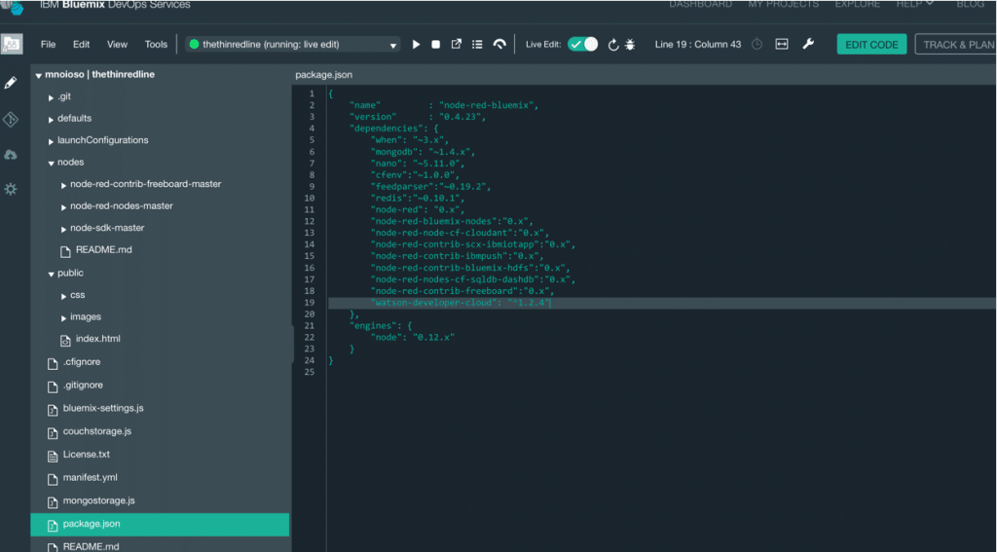Open mongostorage.js file

[x=98, y=500]
